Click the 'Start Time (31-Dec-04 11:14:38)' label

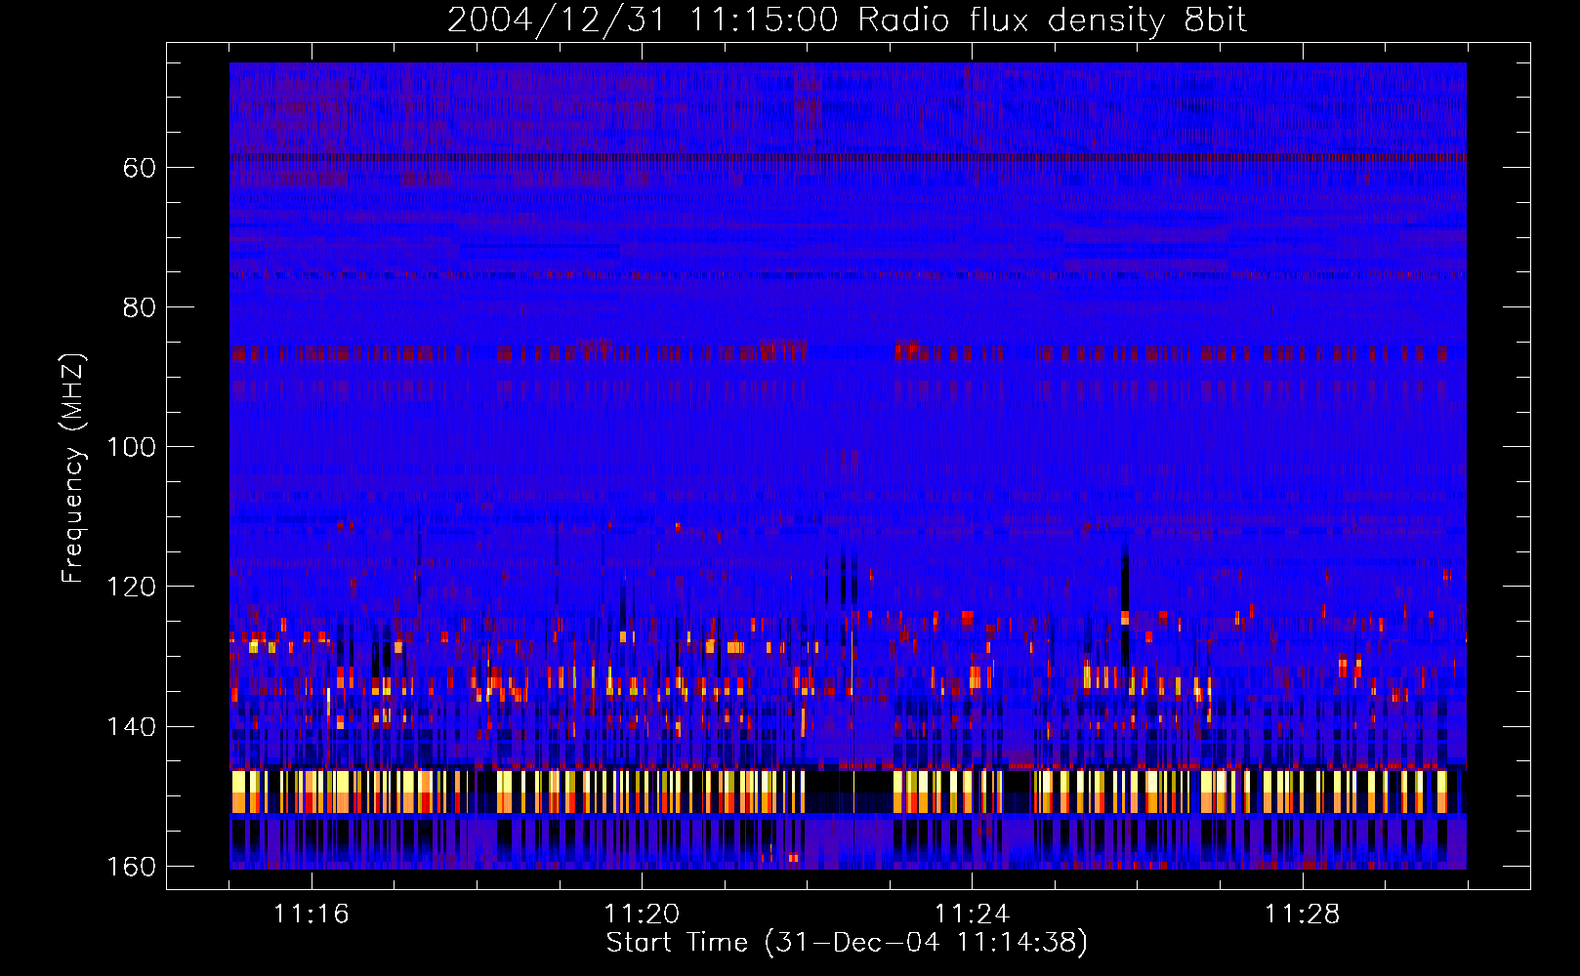[847, 943]
